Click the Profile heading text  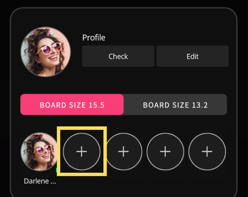pos(94,38)
